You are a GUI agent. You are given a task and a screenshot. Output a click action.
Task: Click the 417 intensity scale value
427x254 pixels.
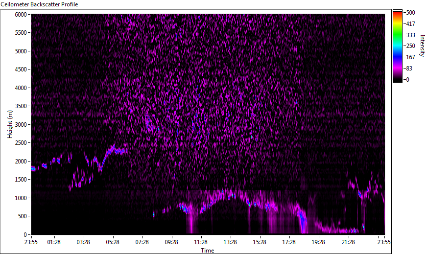point(410,23)
